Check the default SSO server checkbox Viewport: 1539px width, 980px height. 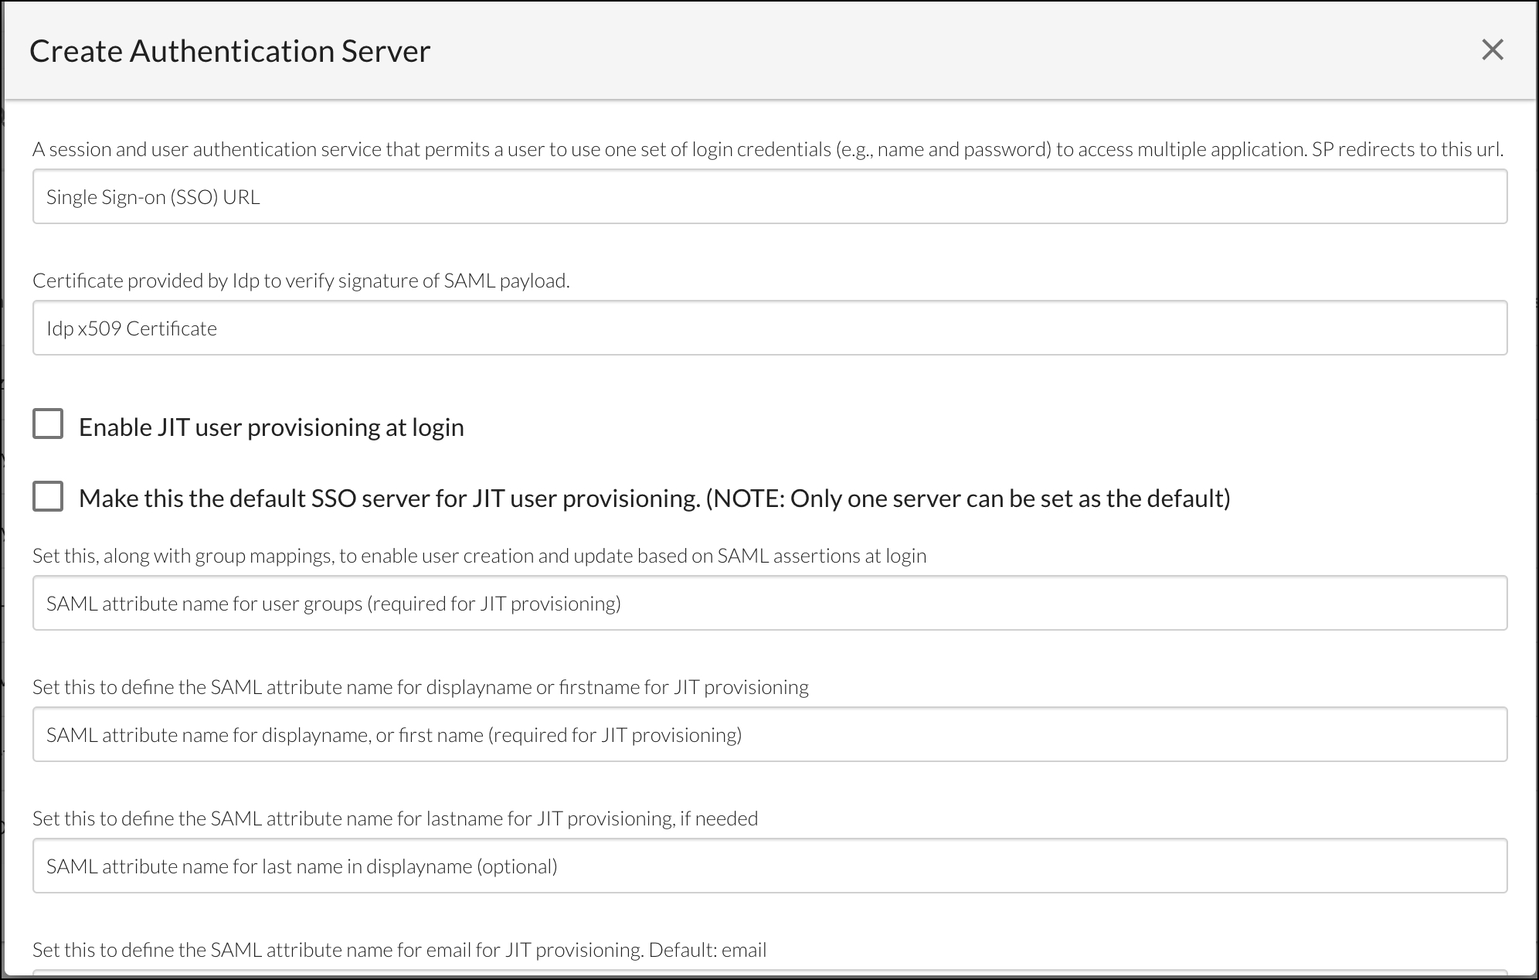coord(48,496)
